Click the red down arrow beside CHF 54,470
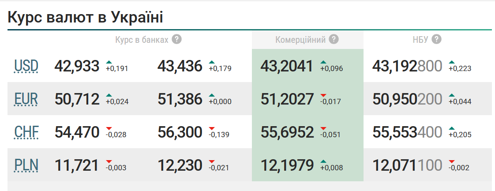 (x=109, y=128)
